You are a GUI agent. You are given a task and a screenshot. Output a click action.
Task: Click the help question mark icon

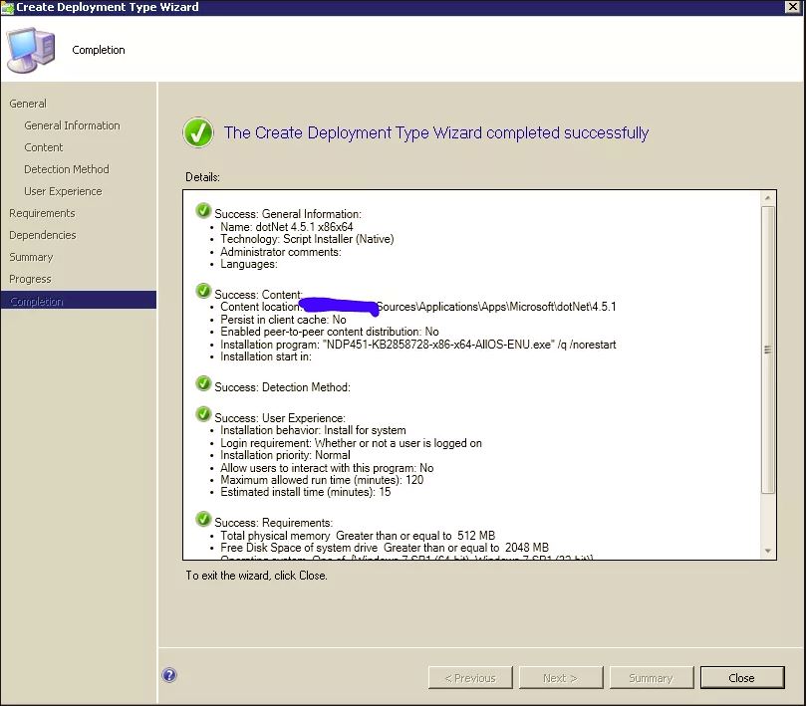[169, 675]
